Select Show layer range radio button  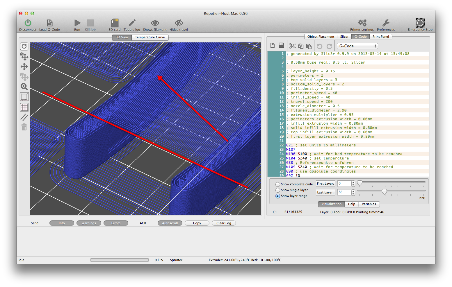point(278,196)
